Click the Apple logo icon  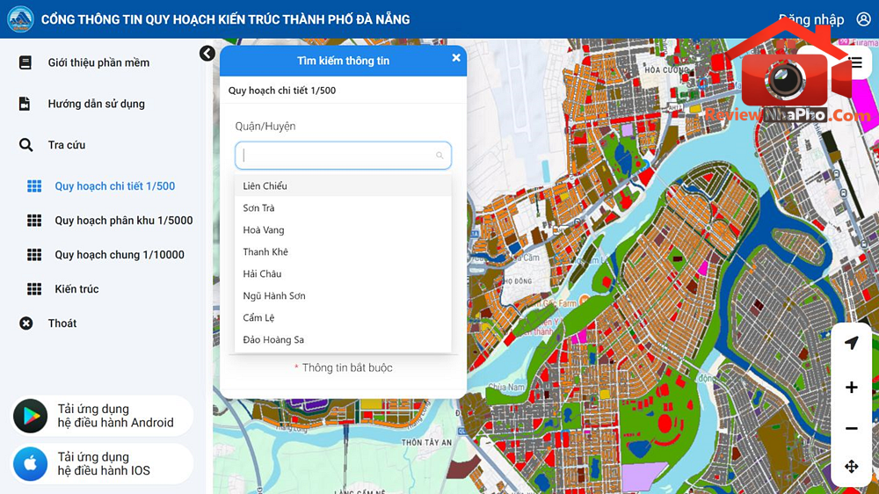(x=30, y=464)
